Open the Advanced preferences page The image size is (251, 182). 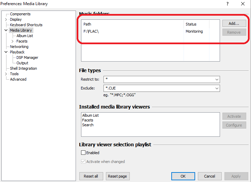coord(18,79)
